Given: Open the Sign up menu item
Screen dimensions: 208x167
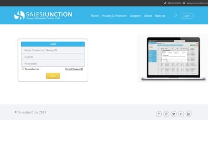Looking at the screenshot, I should (160, 16).
